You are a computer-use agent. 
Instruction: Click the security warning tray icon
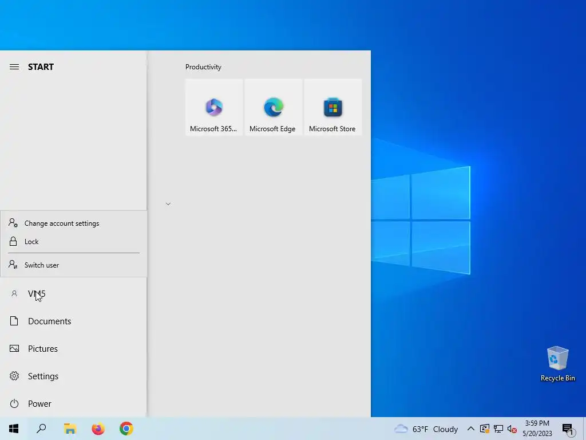pyautogui.click(x=485, y=429)
